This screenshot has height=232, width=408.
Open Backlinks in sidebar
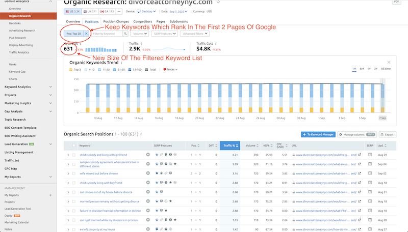15,23
